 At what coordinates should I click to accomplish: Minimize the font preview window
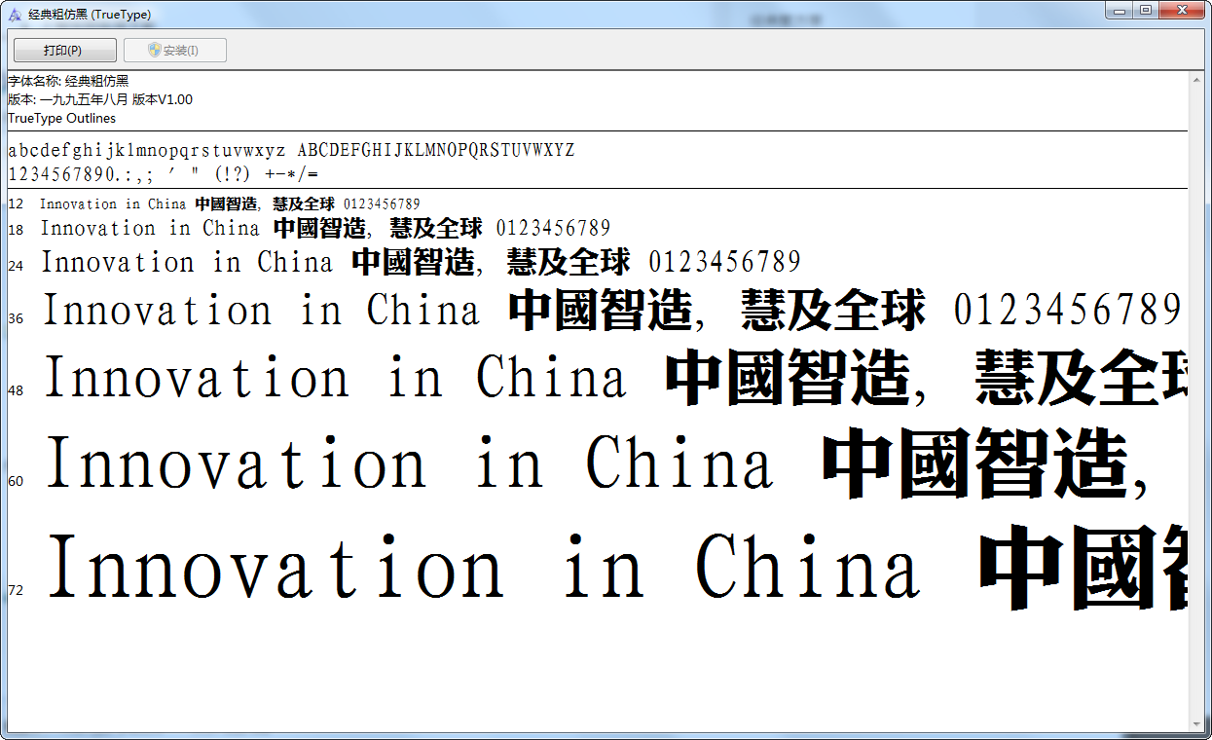coord(1118,10)
